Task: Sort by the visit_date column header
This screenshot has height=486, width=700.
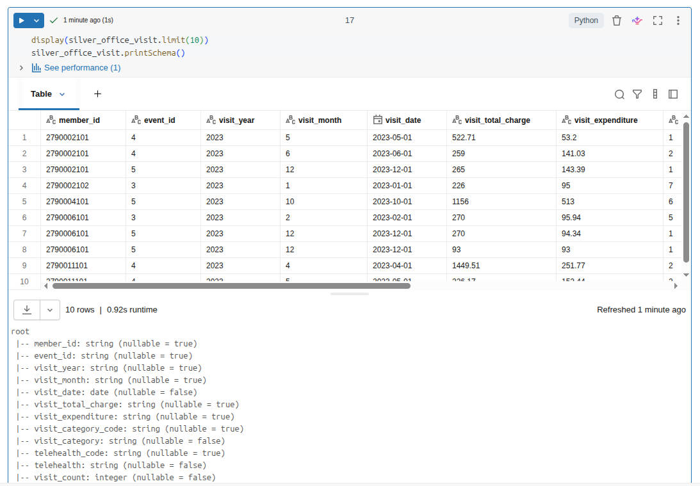Action: coord(403,120)
